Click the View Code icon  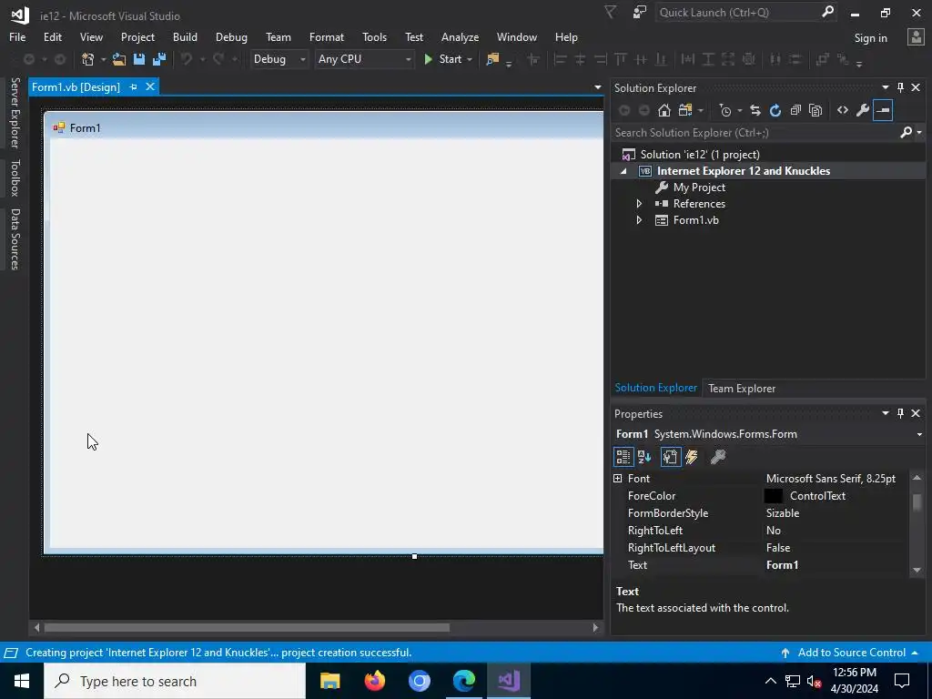(x=842, y=110)
